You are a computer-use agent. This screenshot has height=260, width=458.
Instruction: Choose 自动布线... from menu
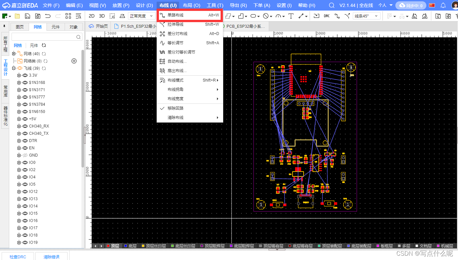click(x=190, y=61)
